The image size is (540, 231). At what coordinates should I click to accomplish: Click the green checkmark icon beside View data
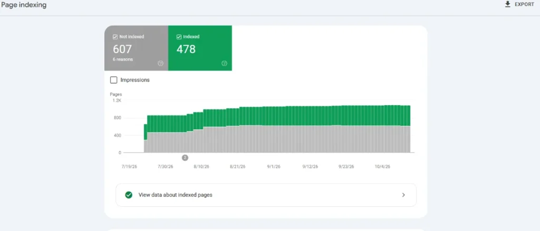(x=129, y=195)
